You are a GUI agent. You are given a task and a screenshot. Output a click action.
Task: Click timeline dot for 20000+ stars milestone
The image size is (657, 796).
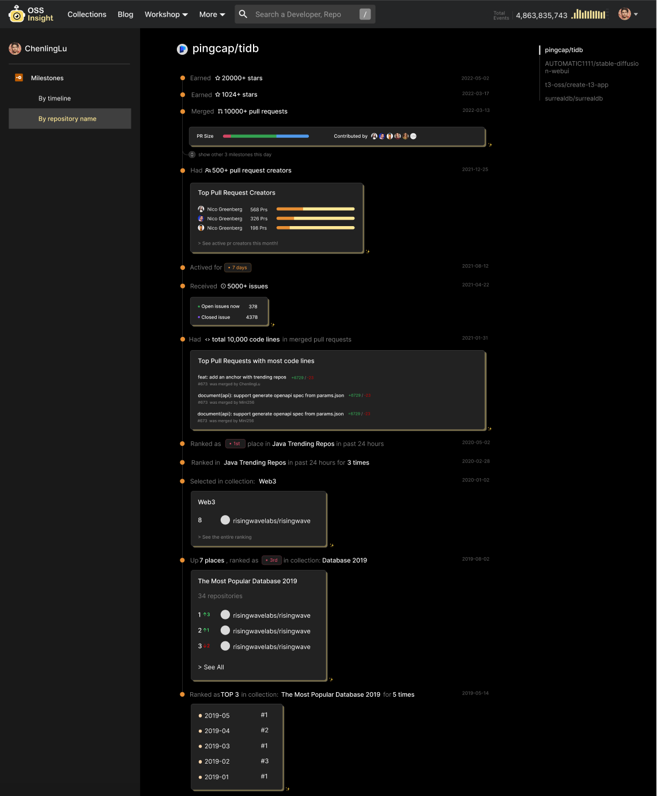183,78
